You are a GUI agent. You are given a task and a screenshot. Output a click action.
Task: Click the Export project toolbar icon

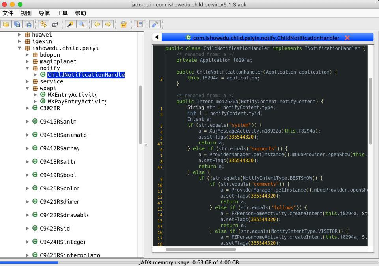tap(28, 24)
